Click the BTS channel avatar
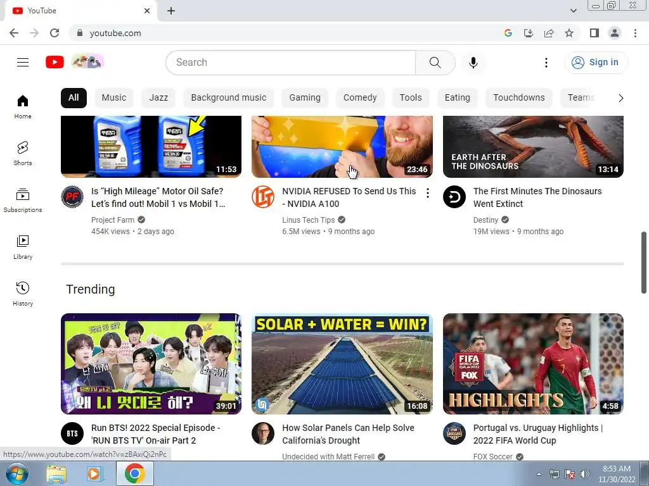Image resolution: width=649 pixels, height=486 pixels. pyautogui.click(x=72, y=433)
